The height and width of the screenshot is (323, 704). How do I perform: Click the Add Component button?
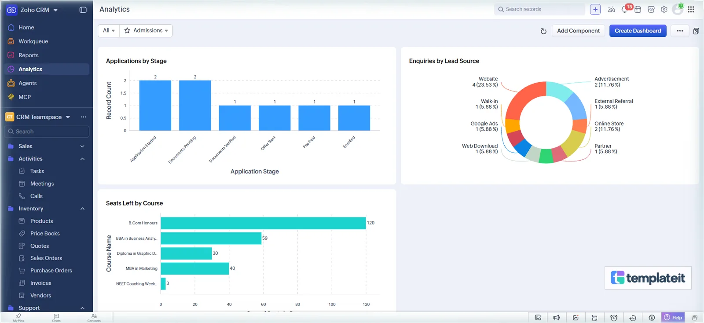pyautogui.click(x=578, y=31)
